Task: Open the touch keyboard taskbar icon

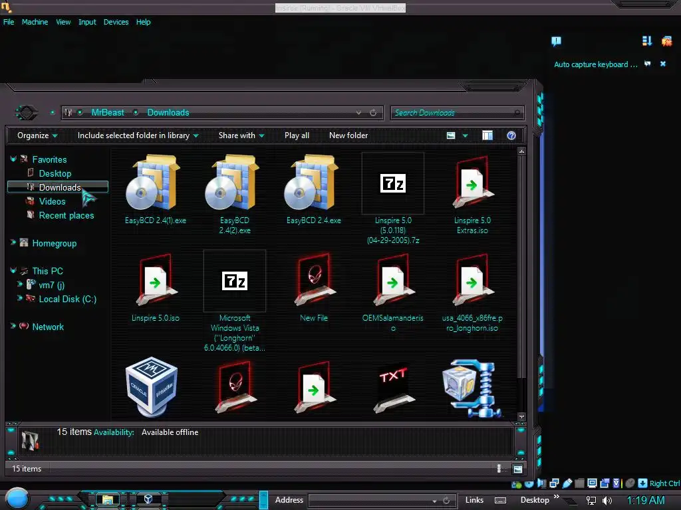Action: tap(500, 500)
